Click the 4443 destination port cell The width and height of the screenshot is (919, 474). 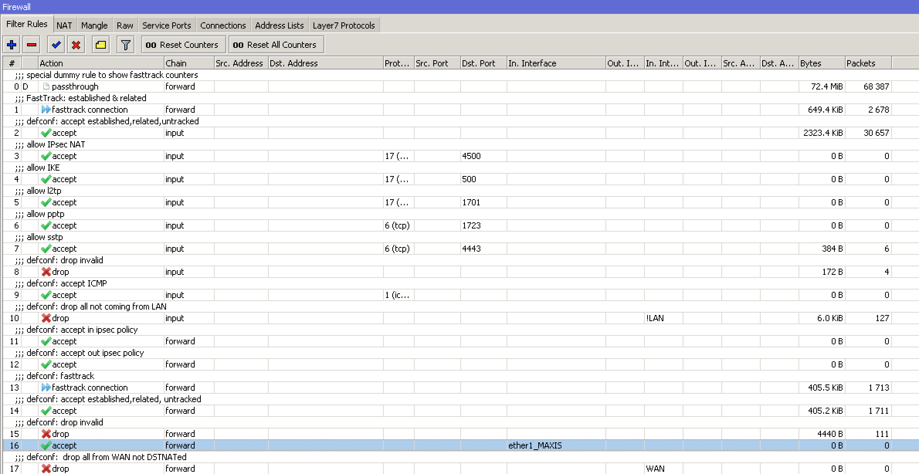[483, 249]
